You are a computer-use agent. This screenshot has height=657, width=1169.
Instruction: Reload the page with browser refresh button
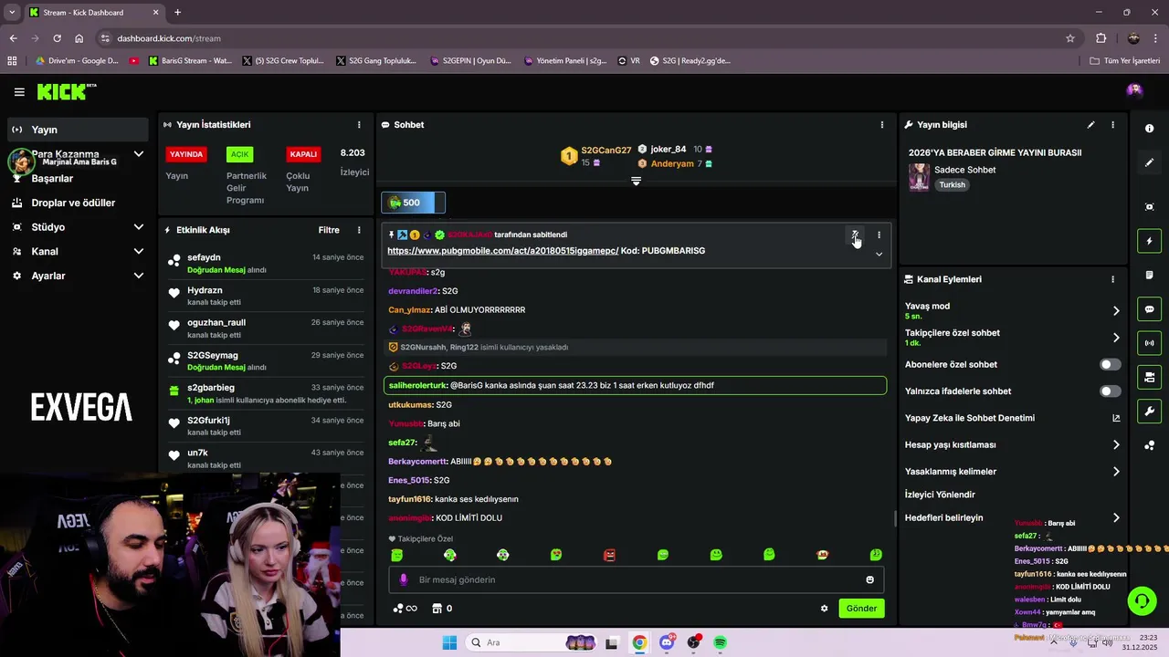(57, 38)
